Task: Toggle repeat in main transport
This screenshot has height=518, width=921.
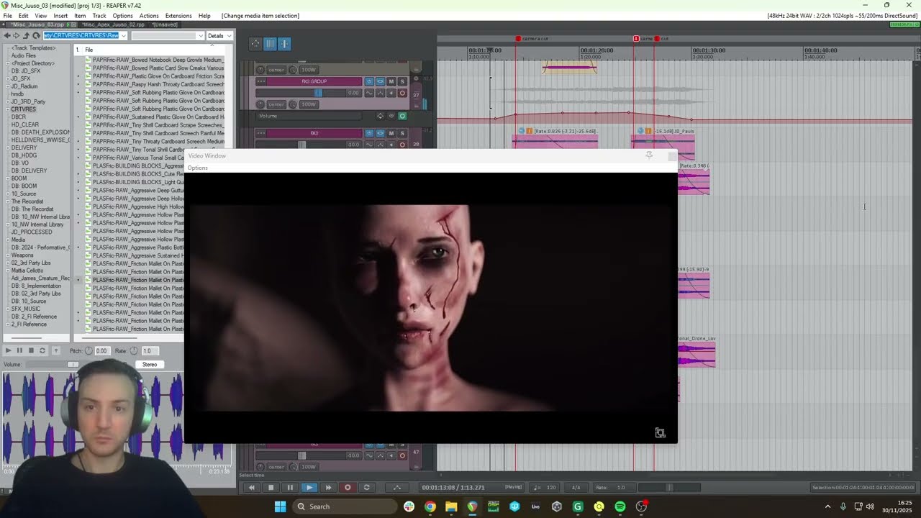Action: [x=367, y=487]
